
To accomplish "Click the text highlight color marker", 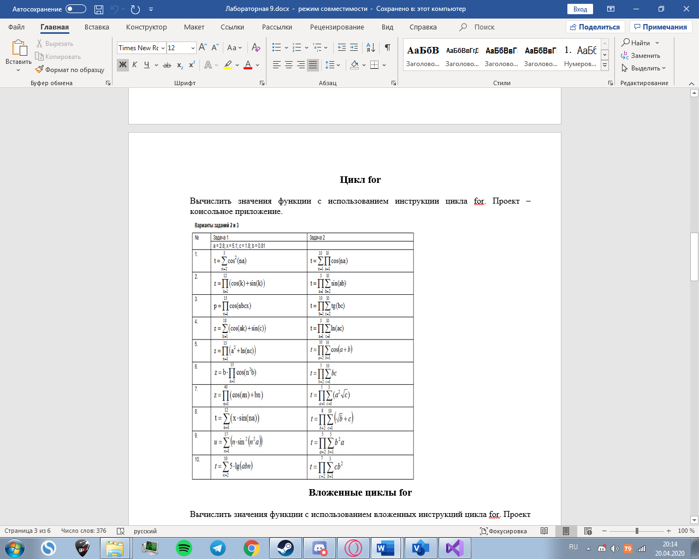I will (x=228, y=65).
